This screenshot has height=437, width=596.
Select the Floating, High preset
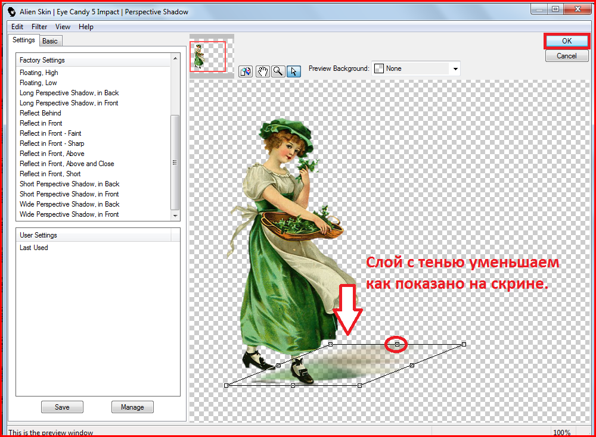click(39, 73)
